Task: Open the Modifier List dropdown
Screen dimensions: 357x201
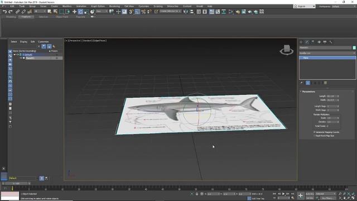Action: click(327, 53)
